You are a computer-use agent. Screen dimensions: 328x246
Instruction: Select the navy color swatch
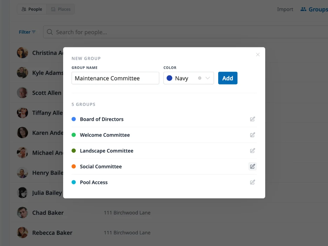pos(169,78)
